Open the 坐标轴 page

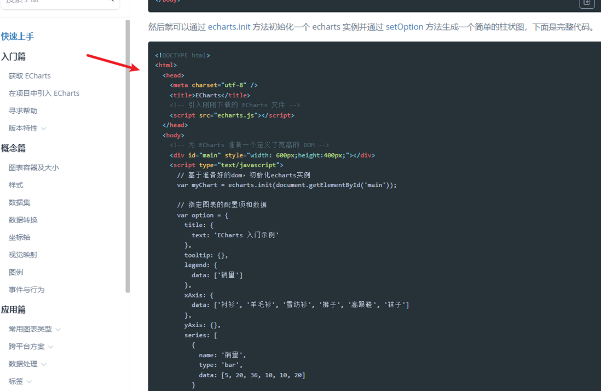tap(19, 237)
